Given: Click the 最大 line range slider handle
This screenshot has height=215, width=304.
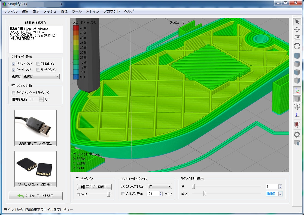Looking at the screenshot, I should (205, 194).
